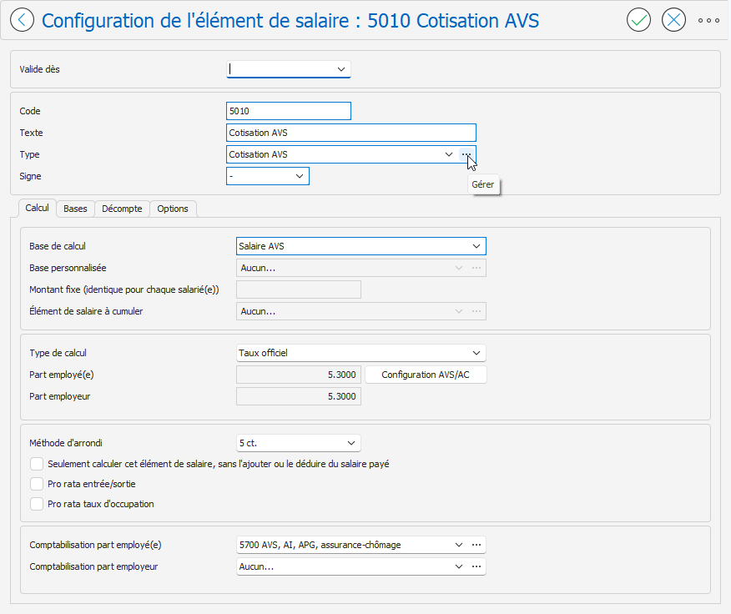Open the Gérer button beside Type
The width and height of the screenshot is (731, 614).
pyautogui.click(x=466, y=154)
